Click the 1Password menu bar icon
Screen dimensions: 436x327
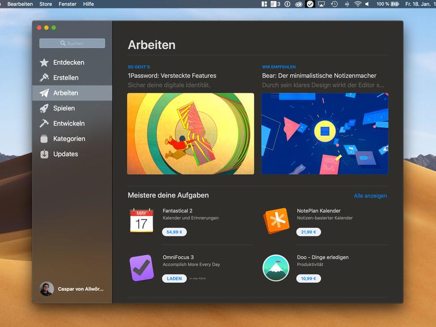288,4
